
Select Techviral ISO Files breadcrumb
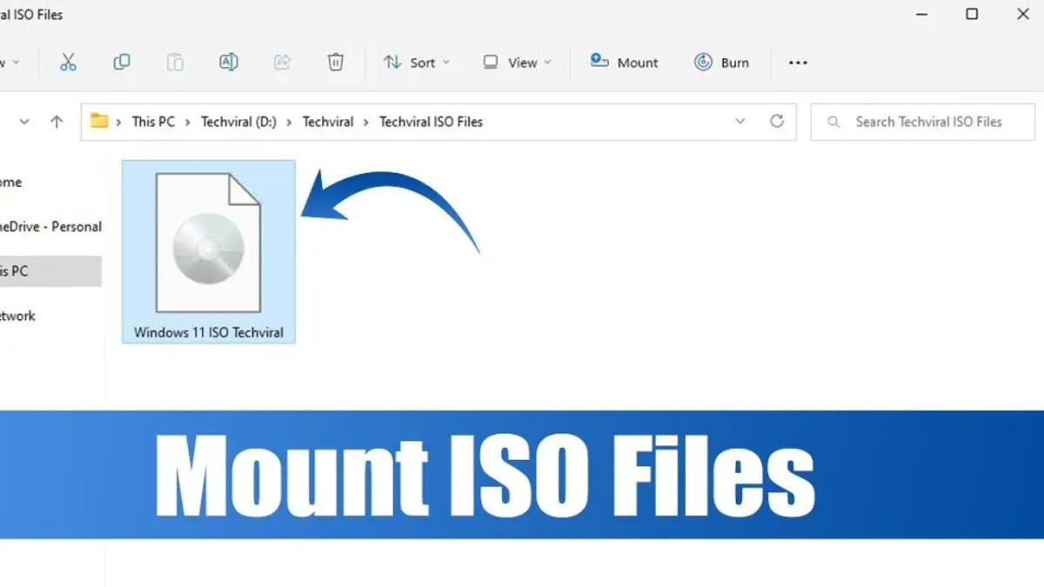[x=431, y=122]
